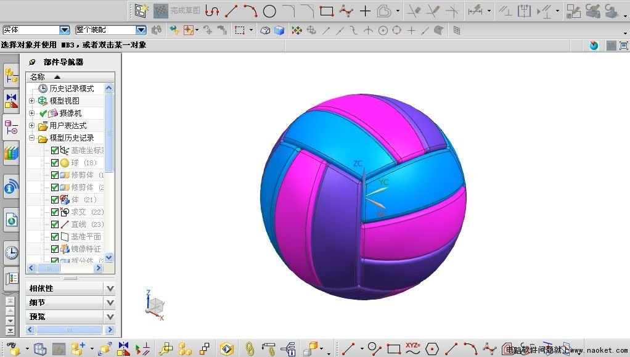Select the Fillet sketch tool
Screen dimensions: 630x357
point(288,10)
